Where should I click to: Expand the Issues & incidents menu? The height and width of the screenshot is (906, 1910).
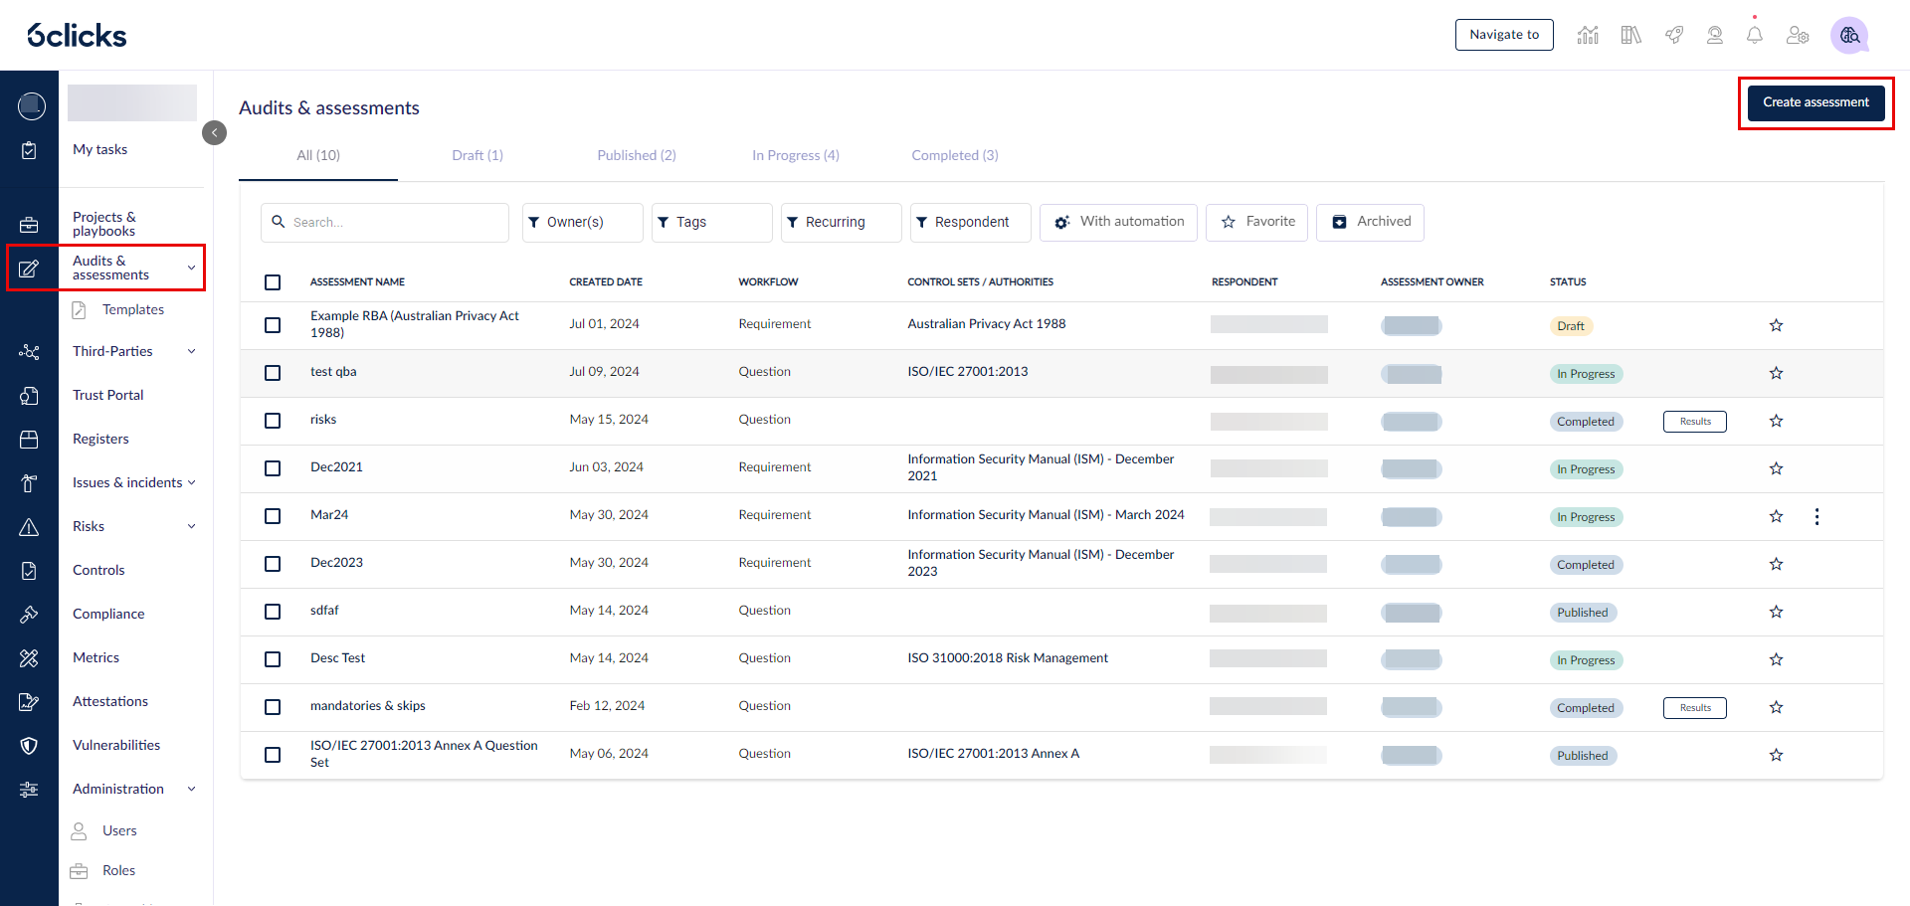[192, 482]
